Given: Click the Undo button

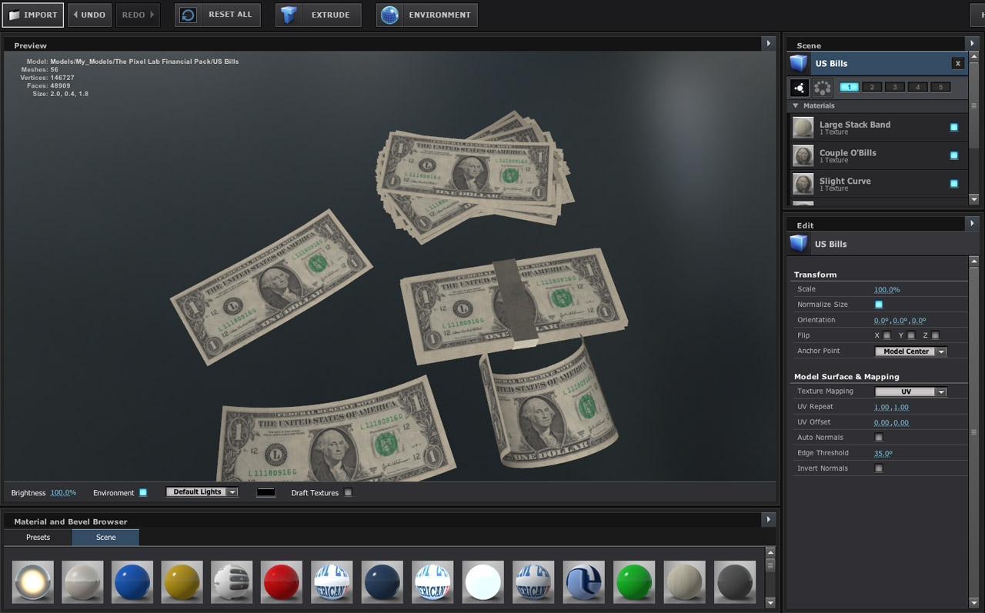Looking at the screenshot, I should 89,15.
